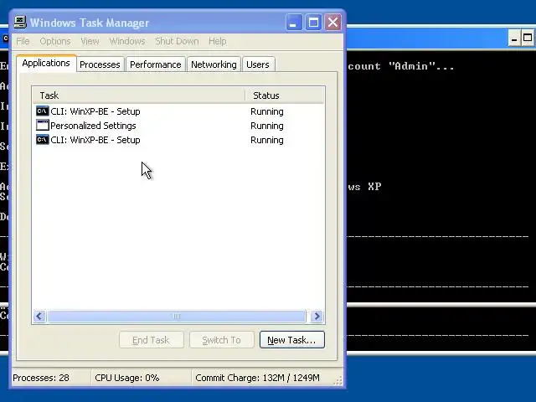Open the File menu
Image resolution: width=536 pixels, height=402 pixels.
23,41
